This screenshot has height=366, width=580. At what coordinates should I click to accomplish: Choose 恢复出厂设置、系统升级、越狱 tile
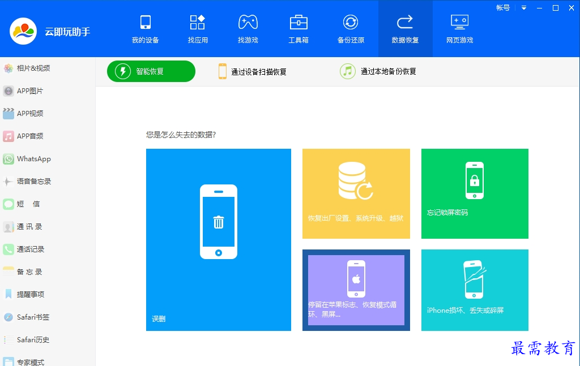point(356,193)
